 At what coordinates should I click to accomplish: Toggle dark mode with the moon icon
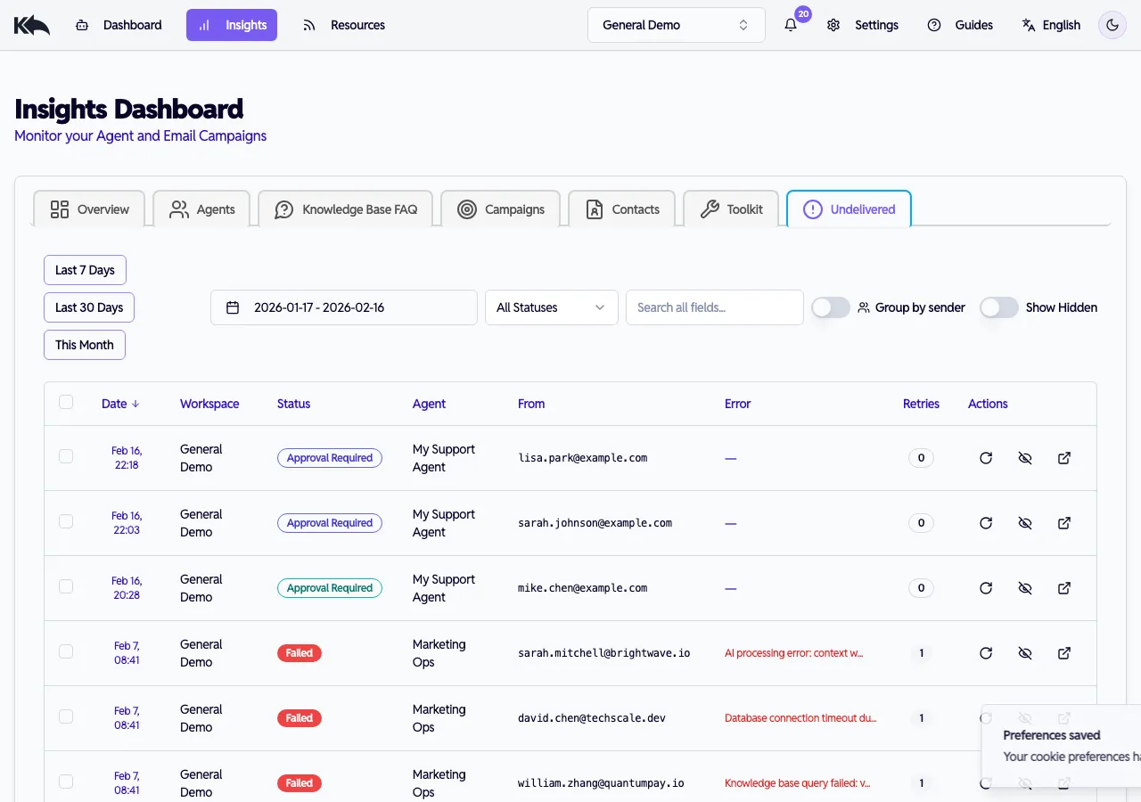pyautogui.click(x=1112, y=25)
